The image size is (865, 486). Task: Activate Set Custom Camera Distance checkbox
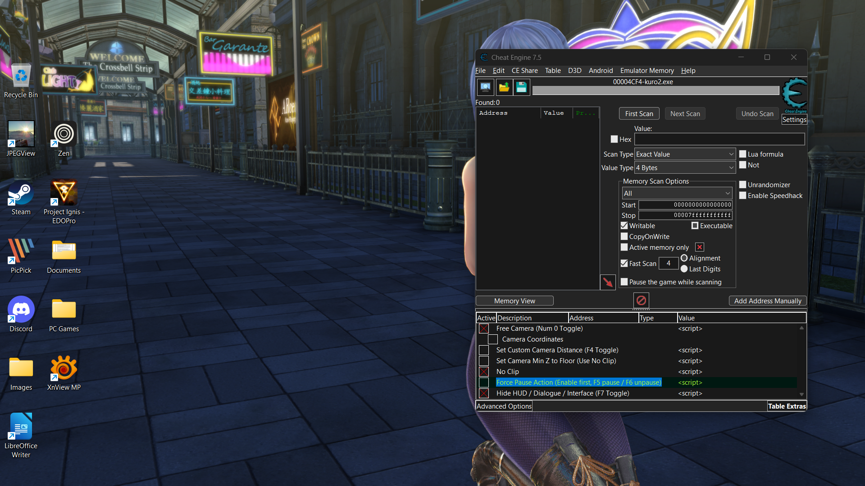[484, 350]
